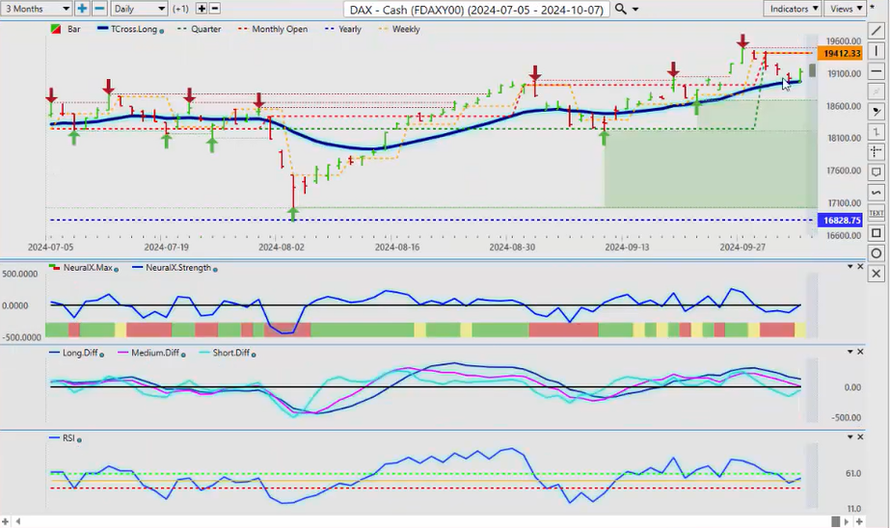Toggle the Bar legend entry
This screenshot has height=528, width=890.
66,29
